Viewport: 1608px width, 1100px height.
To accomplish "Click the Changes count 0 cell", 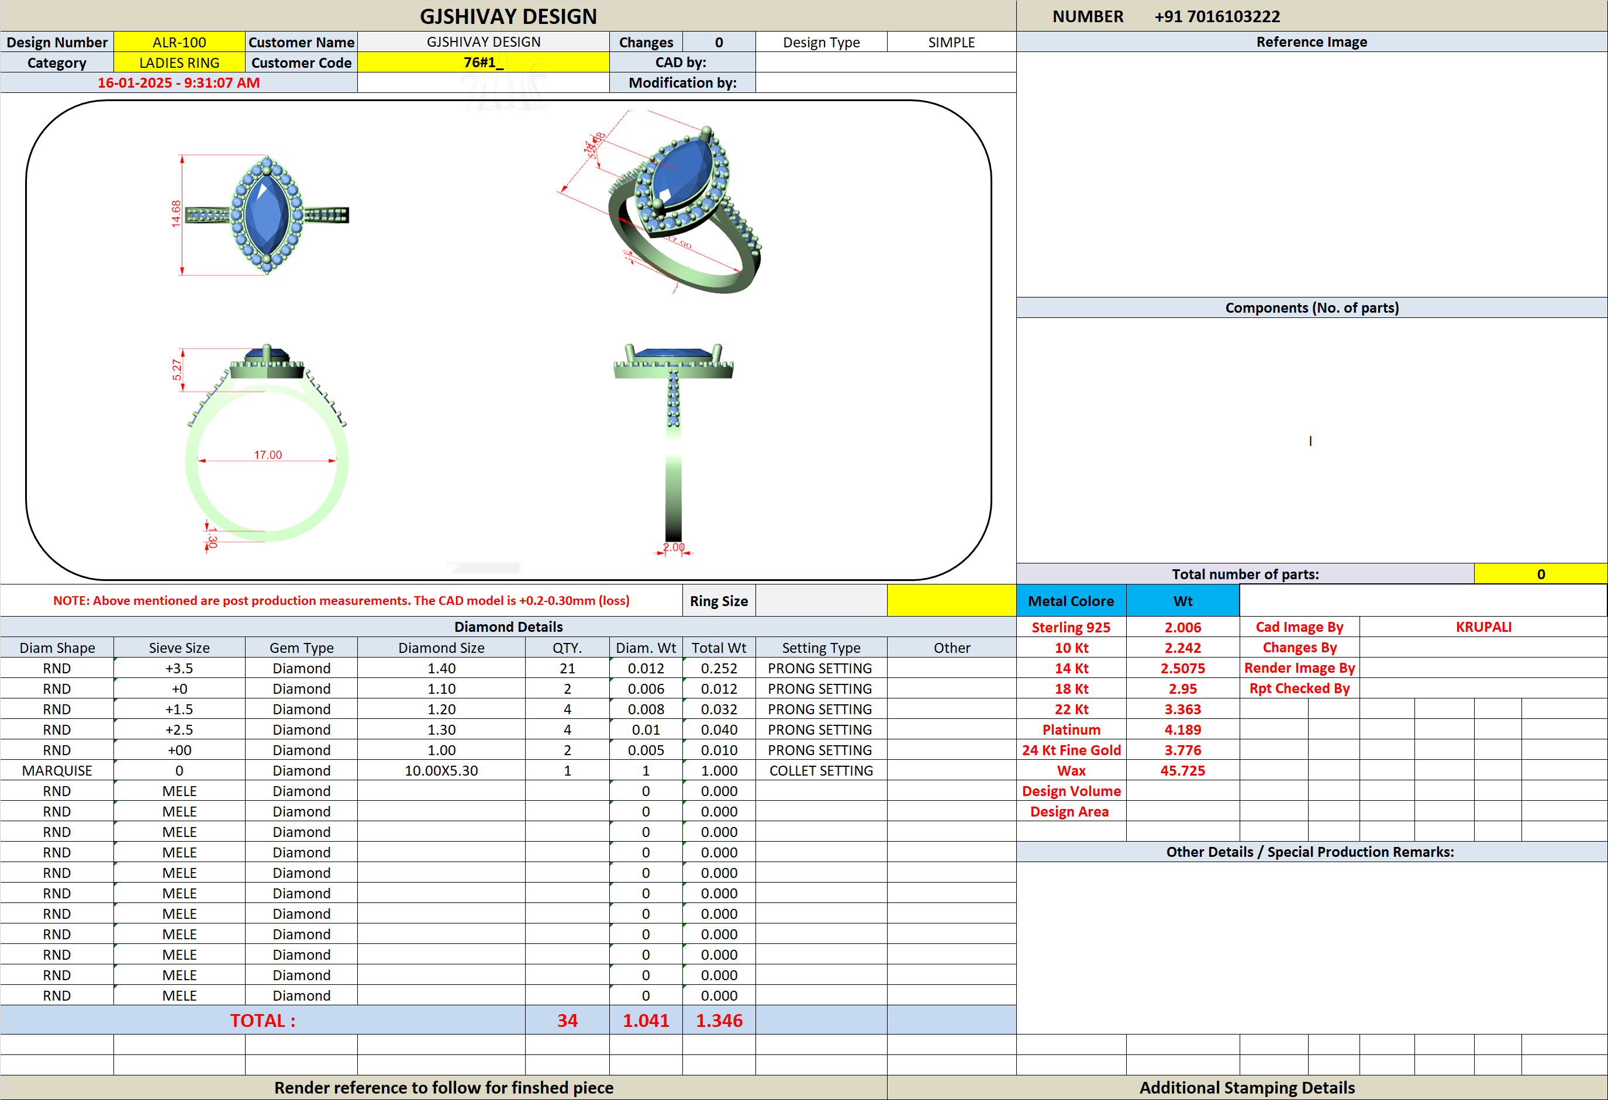I will click(x=719, y=42).
